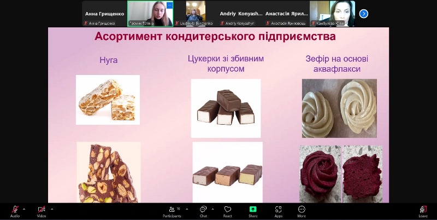Unmute microphone with the Audio icon
Image resolution: width=437 pixels, height=220 pixels.
click(x=15, y=211)
